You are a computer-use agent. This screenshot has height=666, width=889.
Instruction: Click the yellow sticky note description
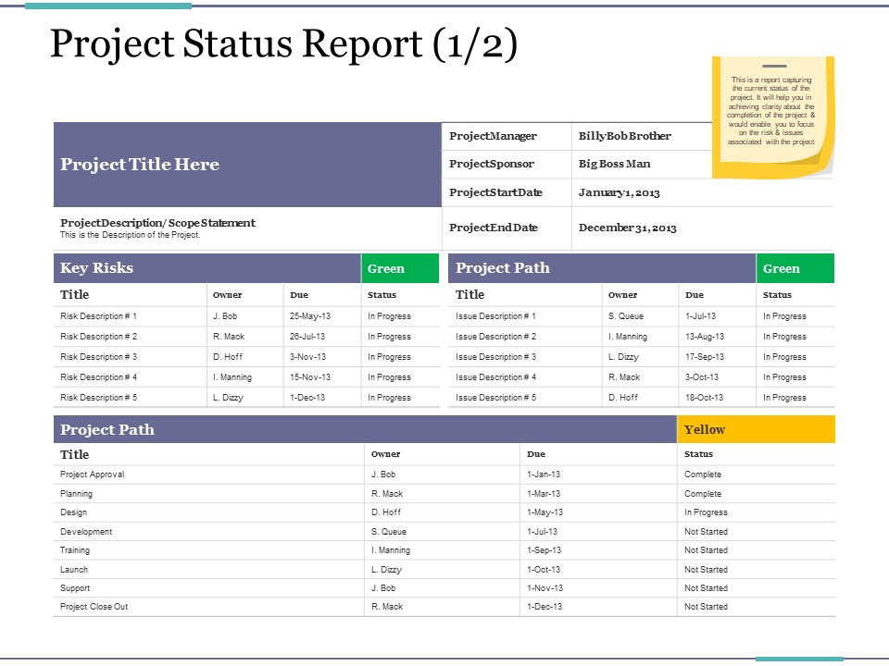click(771, 111)
